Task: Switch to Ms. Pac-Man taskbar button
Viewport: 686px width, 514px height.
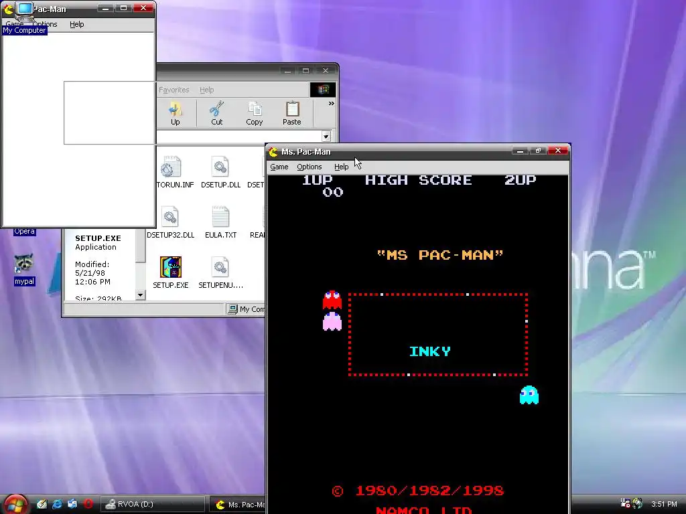Action: [x=238, y=505]
